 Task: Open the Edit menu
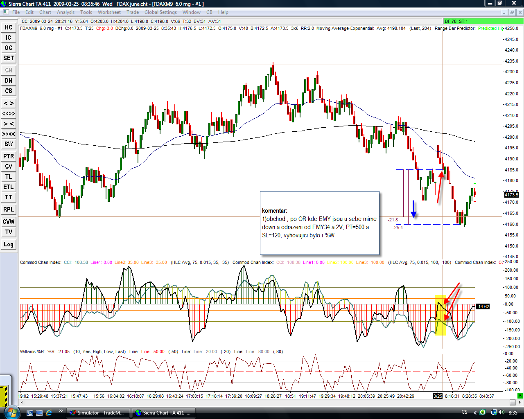click(29, 12)
